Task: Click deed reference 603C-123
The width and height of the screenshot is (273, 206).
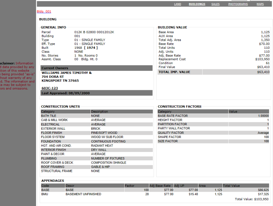Action: point(50,88)
